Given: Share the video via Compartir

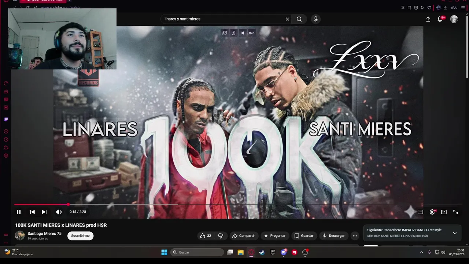Looking at the screenshot, I should pyautogui.click(x=243, y=236).
